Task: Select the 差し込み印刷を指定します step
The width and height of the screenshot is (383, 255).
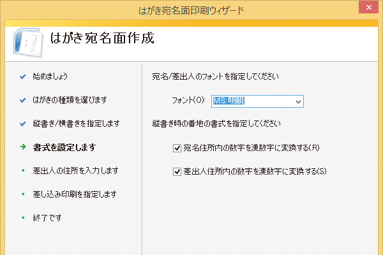Action: pyautogui.click(x=75, y=194)
